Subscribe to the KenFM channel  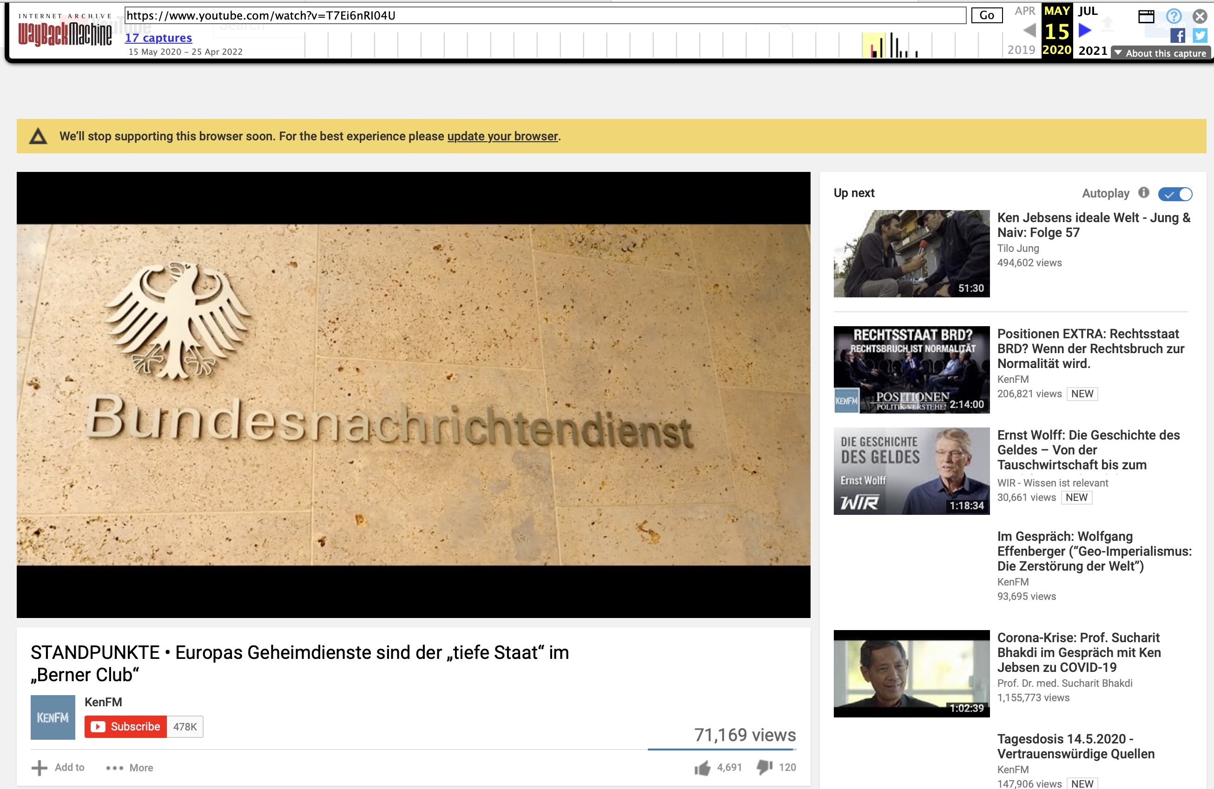125,726
